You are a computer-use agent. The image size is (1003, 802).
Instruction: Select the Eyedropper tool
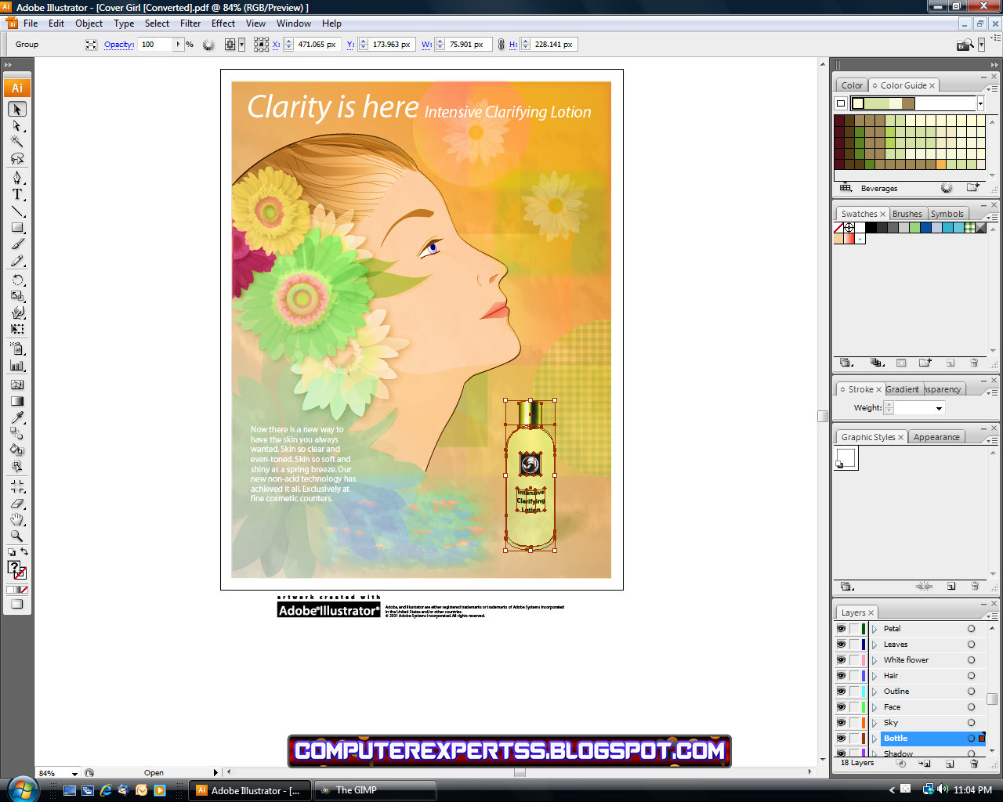[x=17, y=417]
